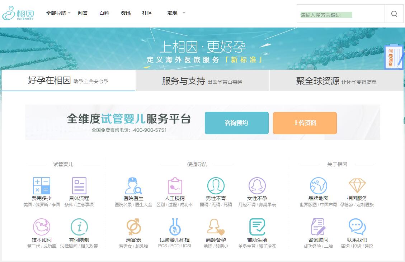Open the 品牌地图 globe icon
Viewport: 405px width, 262px height.
point(318,186)
